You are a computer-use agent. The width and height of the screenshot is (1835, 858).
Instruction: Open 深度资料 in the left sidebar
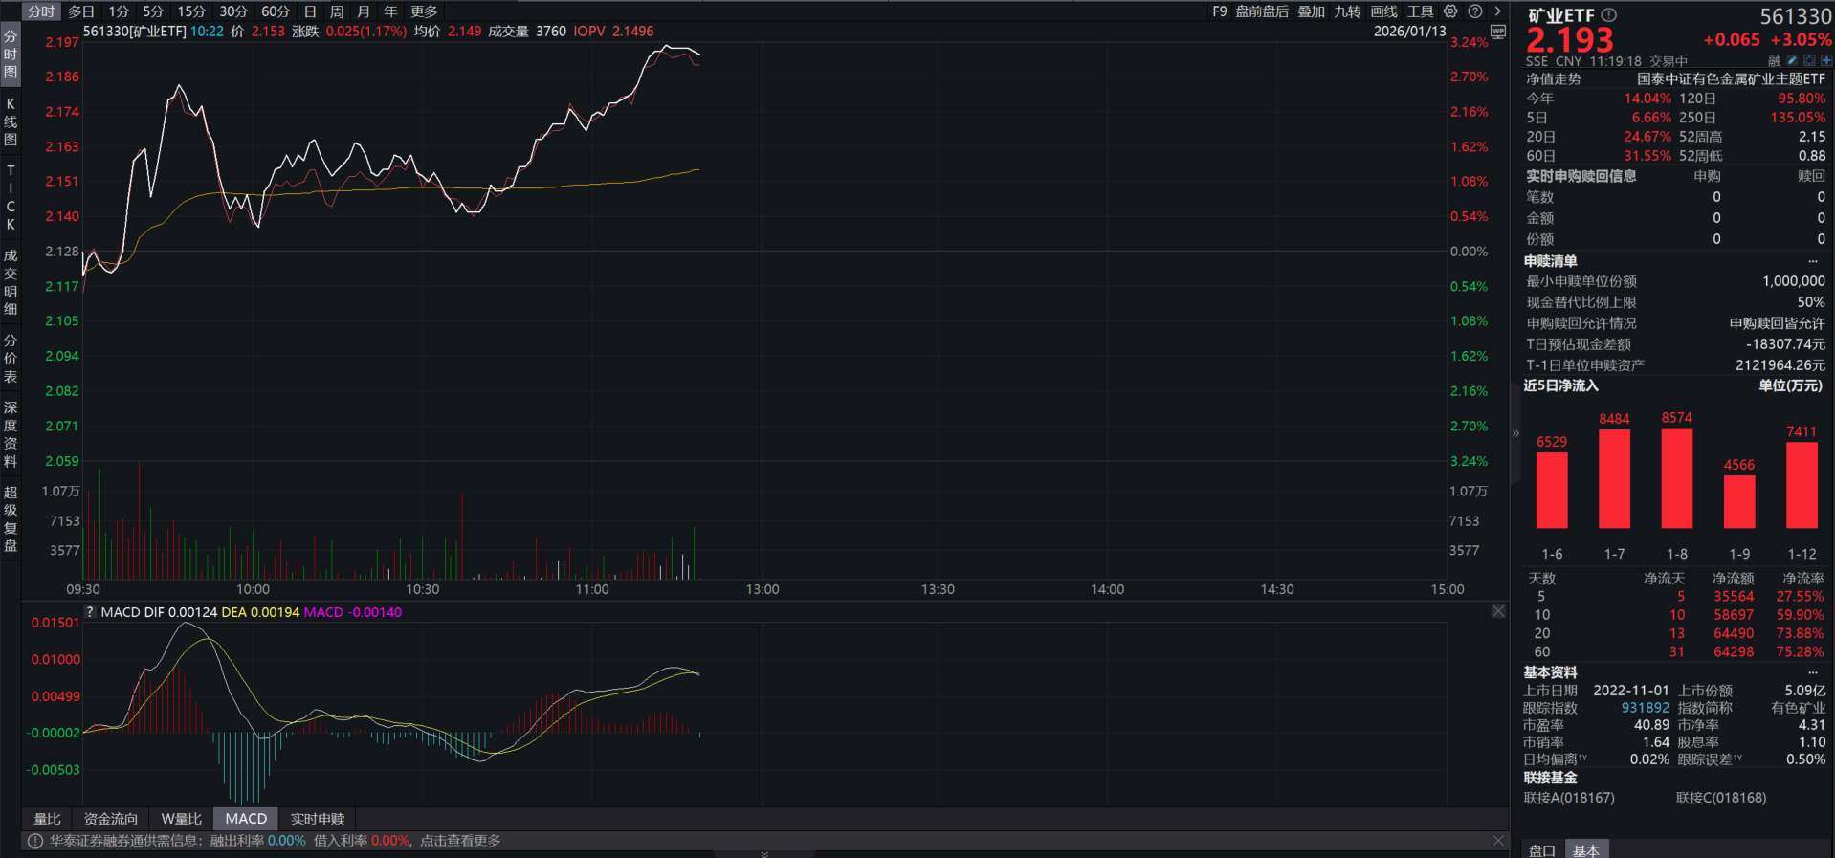[x=11, y=434]
